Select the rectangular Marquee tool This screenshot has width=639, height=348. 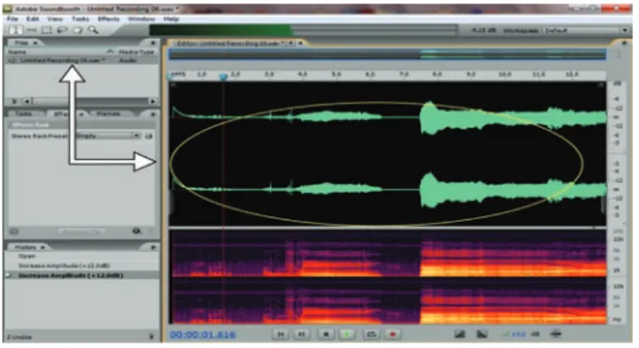(47, 30)
